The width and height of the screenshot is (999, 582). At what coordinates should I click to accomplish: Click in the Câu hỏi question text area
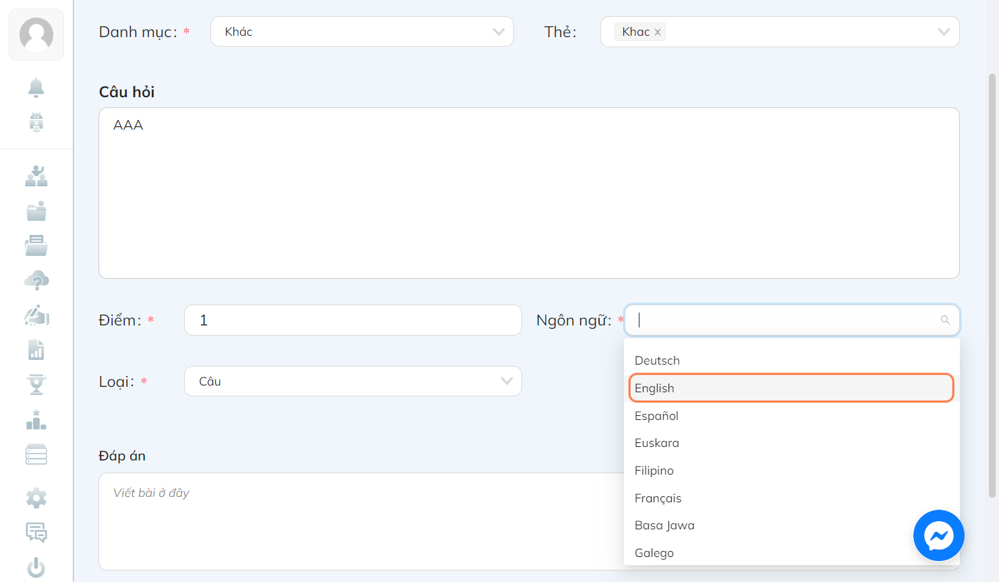[x=529, y=193]
